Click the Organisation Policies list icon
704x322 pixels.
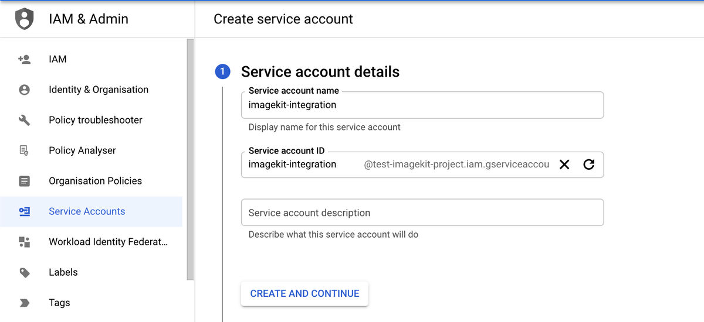(x=24, y=181)
